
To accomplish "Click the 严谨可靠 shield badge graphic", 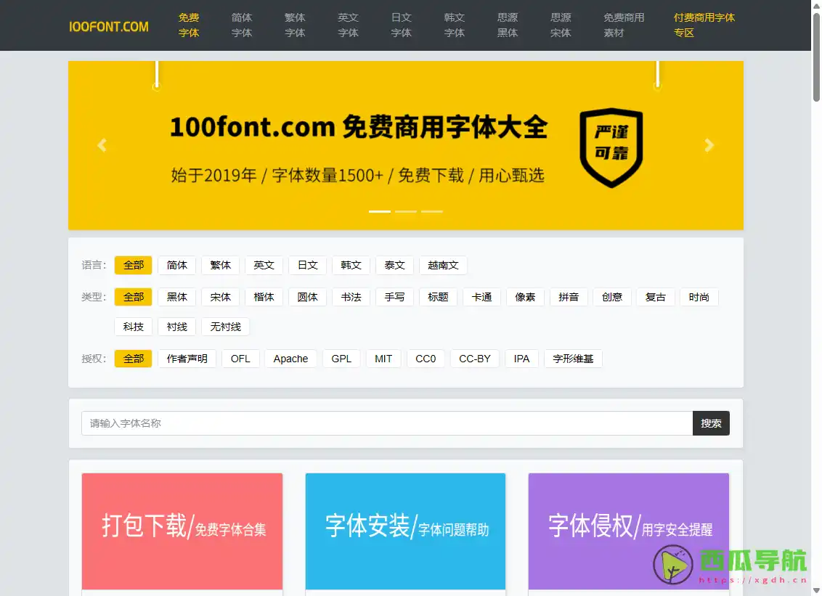I will (x=611, y=148).
